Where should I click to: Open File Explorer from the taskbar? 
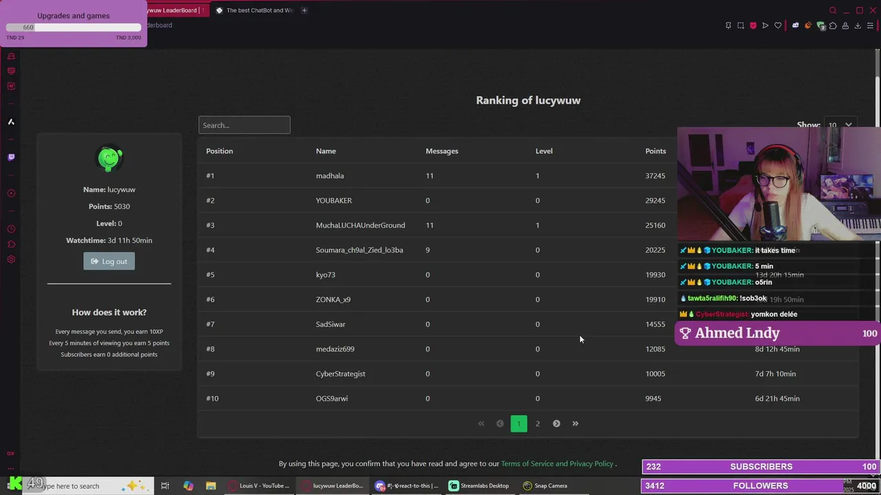tap(211, 485)
